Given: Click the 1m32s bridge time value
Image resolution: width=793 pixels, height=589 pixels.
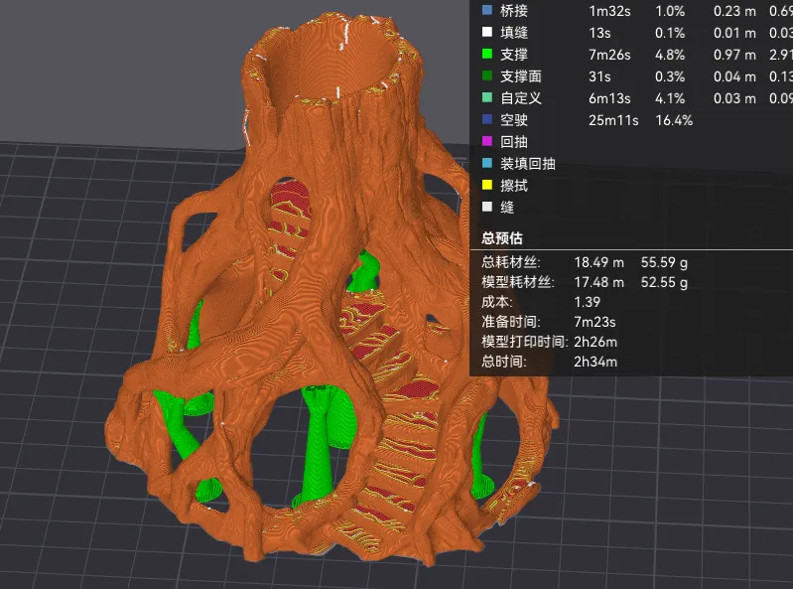Looking at the screenshot, I should tap(609, 11).
